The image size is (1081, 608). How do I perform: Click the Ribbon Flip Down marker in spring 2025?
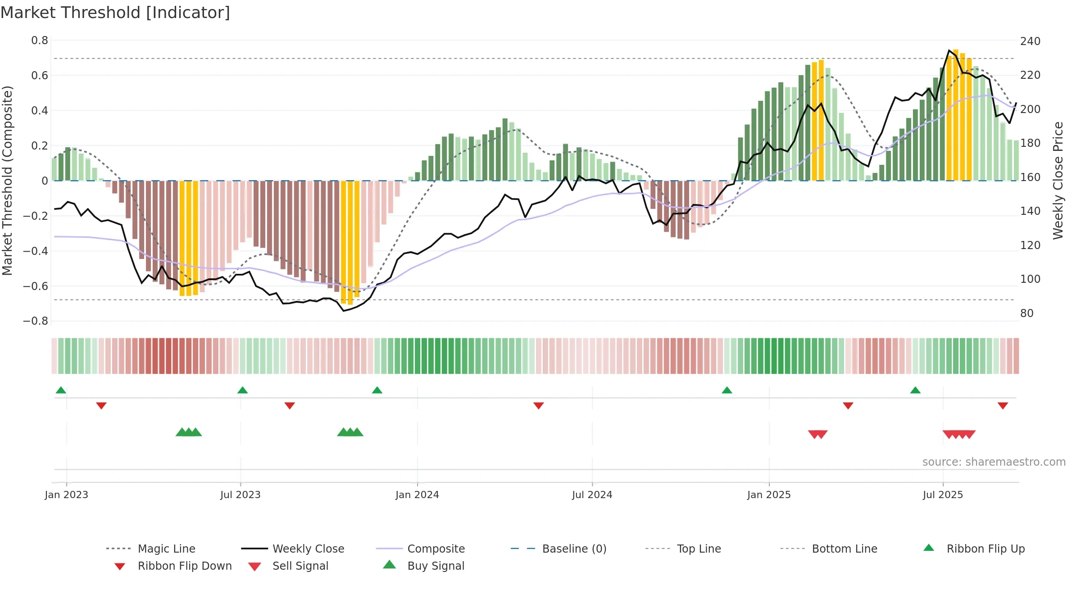pos(848,406)
